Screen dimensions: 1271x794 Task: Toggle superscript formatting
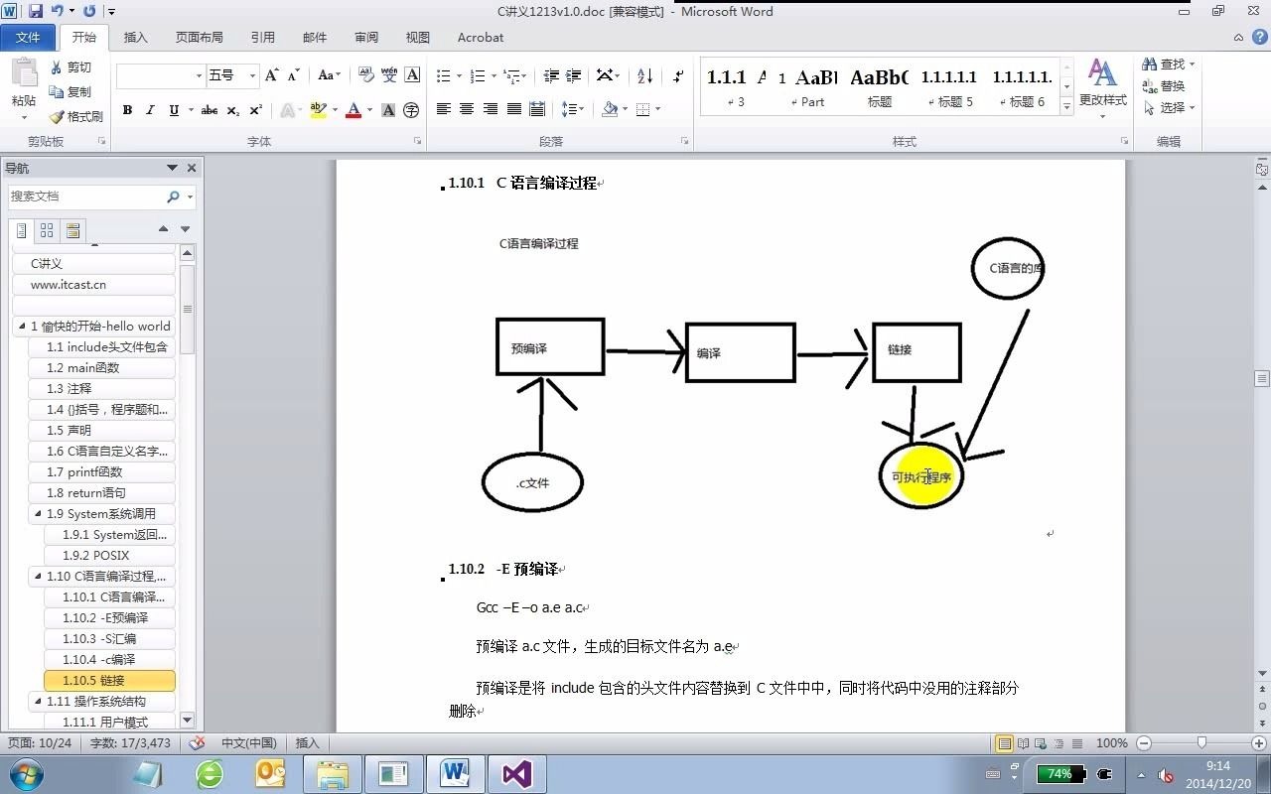[254, 110]
